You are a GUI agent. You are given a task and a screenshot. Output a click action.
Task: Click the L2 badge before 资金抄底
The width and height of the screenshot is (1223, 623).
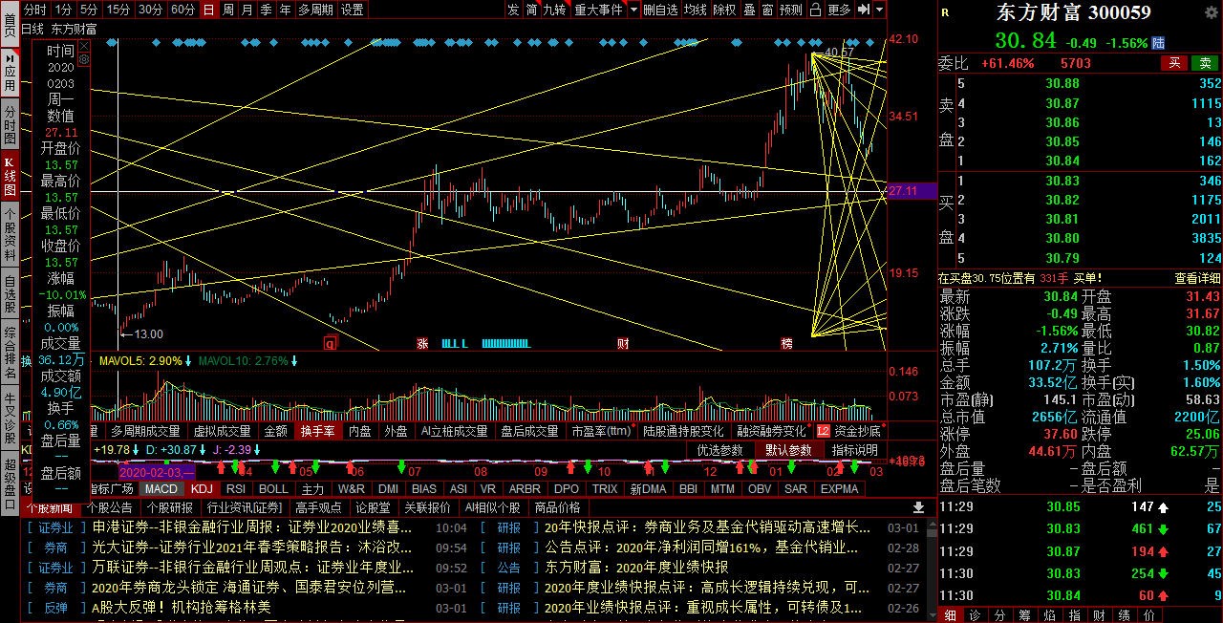pyautogui.click(x=824, y=432)
